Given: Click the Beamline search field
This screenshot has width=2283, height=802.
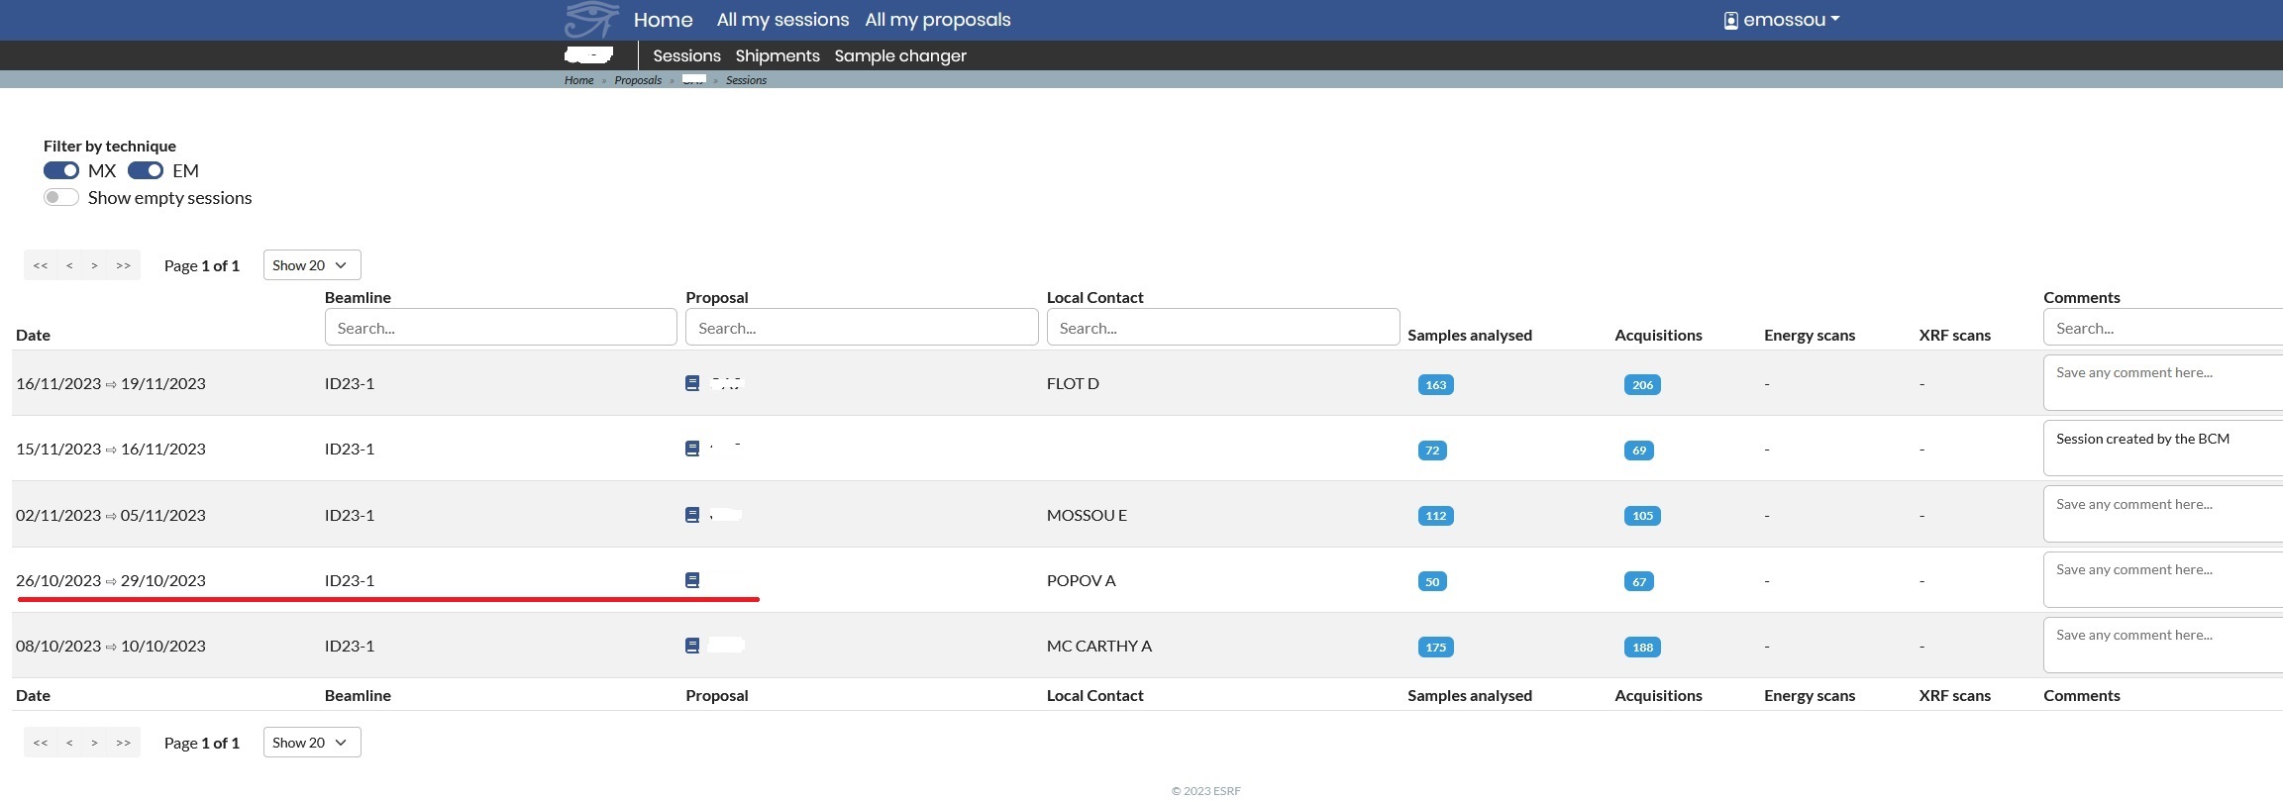Looking at the screenshot, I should click(x=500, y=328).
